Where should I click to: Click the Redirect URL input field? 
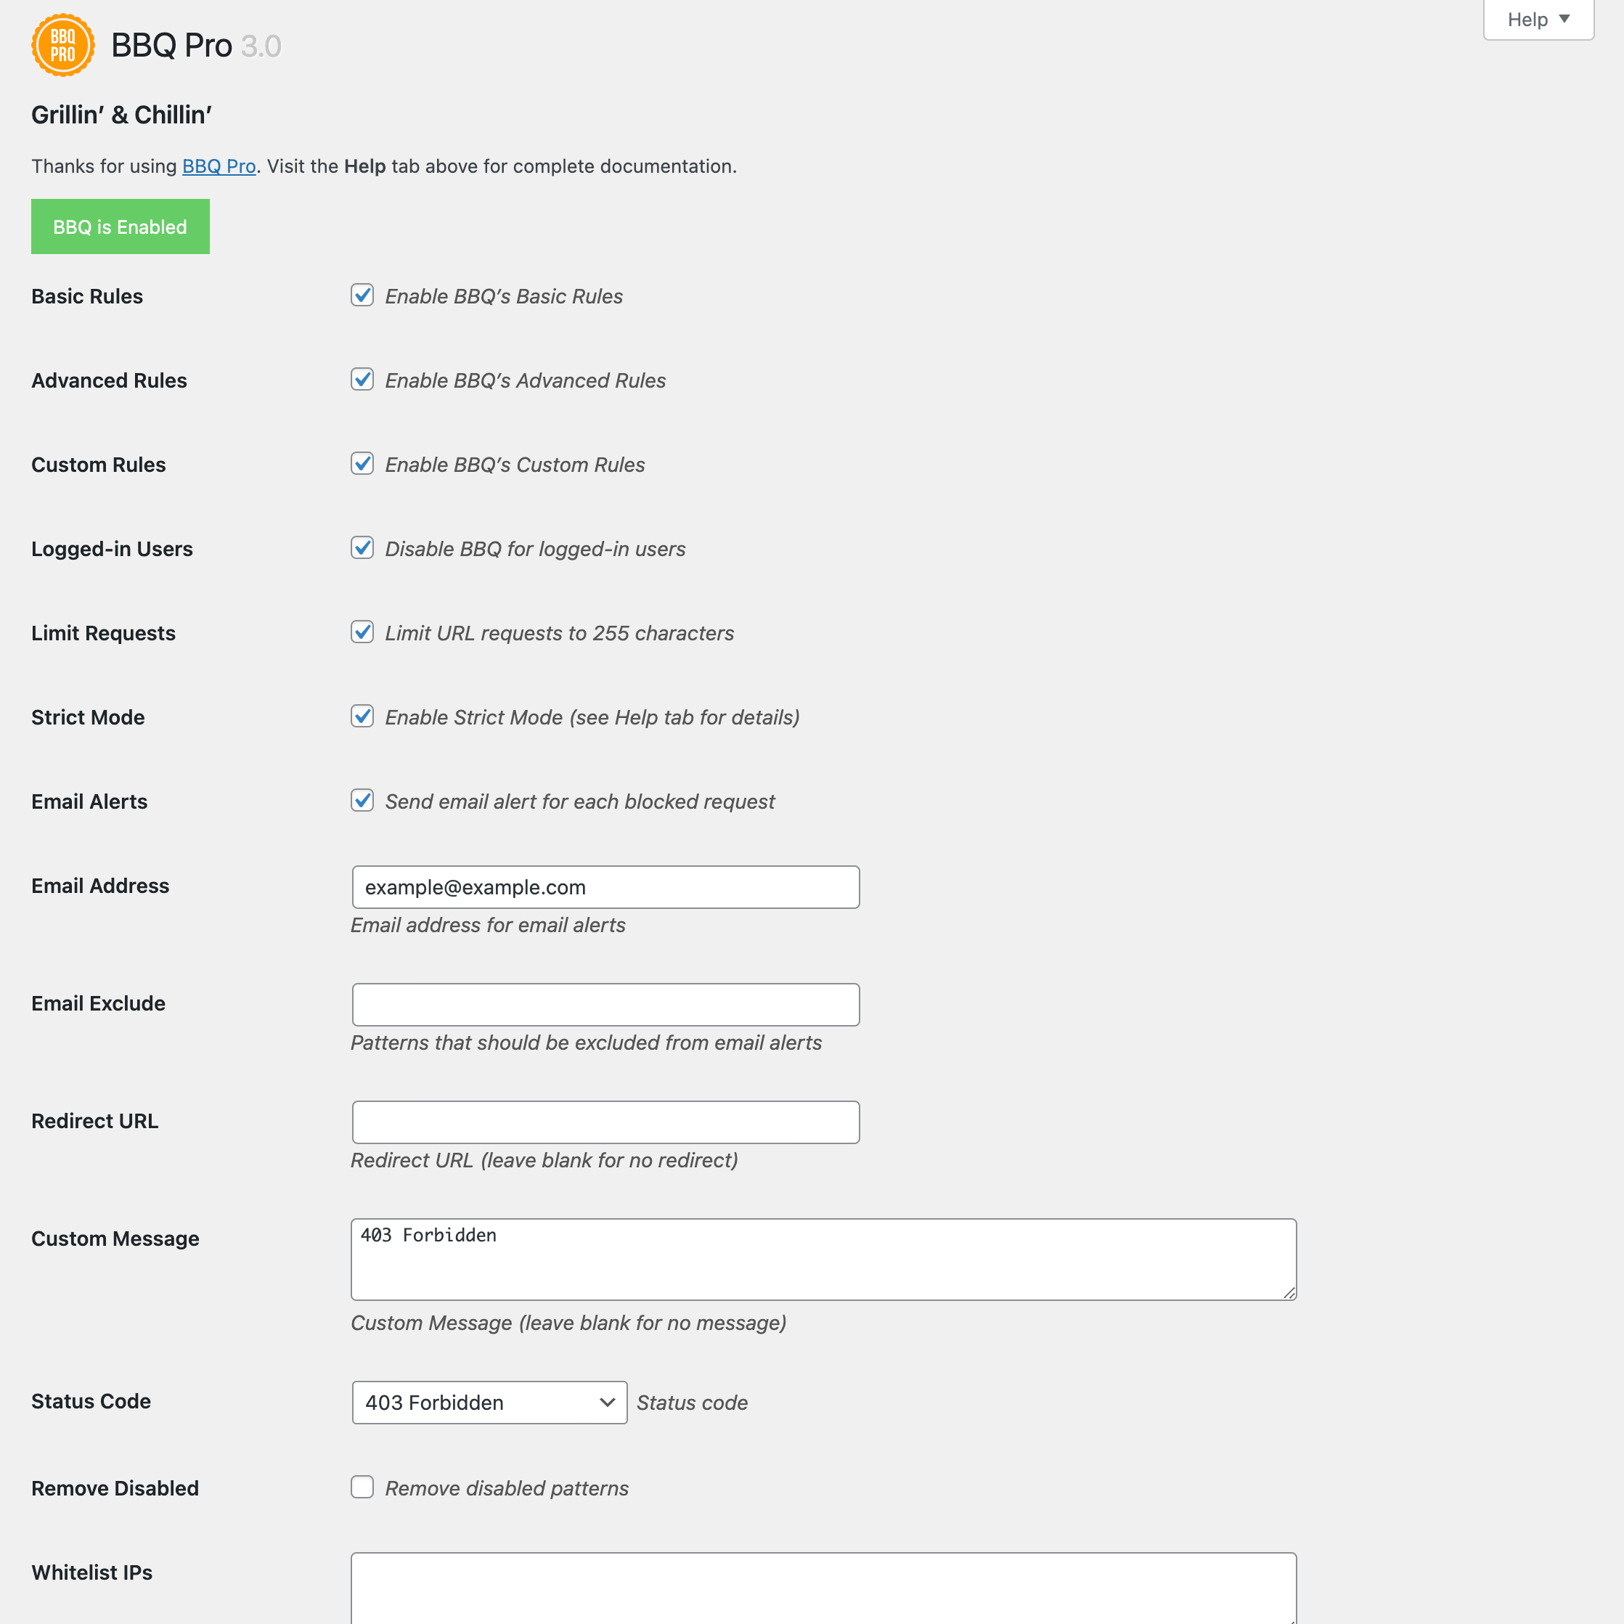click(x=605, y=1122)
